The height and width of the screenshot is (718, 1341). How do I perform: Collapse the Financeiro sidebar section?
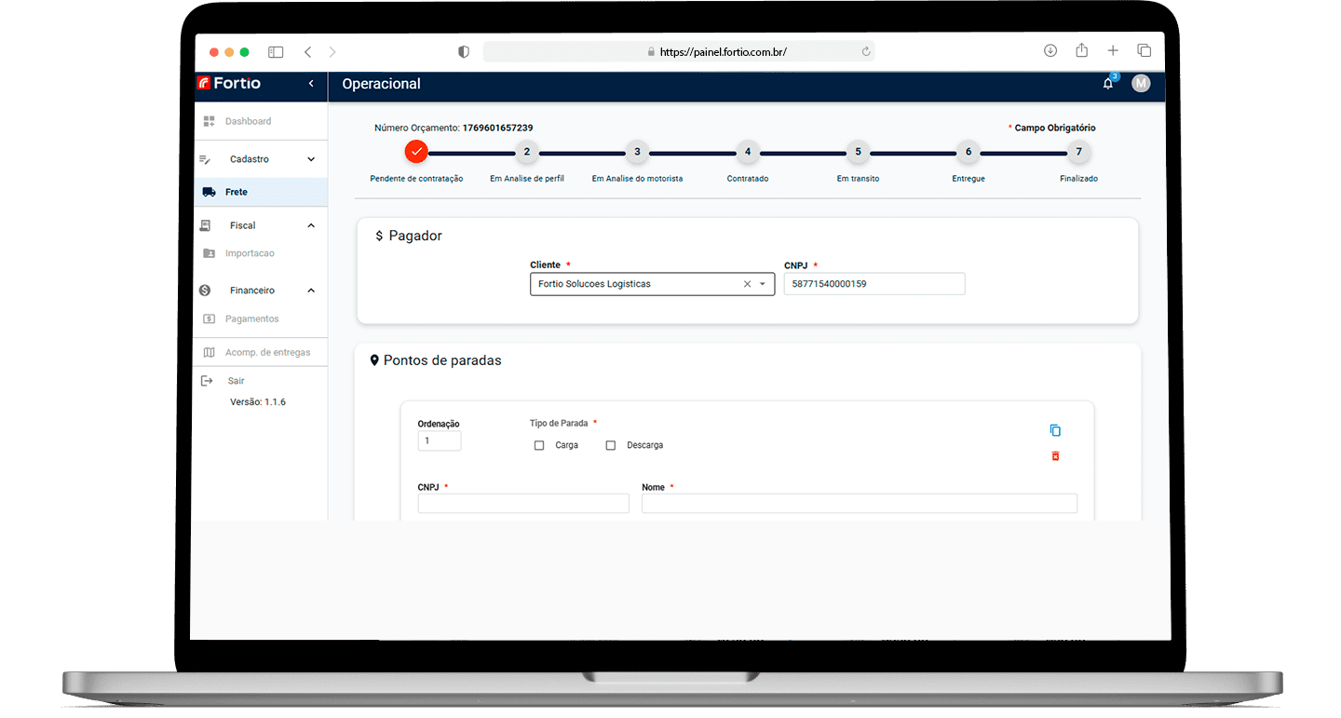(x=311, y=291)
